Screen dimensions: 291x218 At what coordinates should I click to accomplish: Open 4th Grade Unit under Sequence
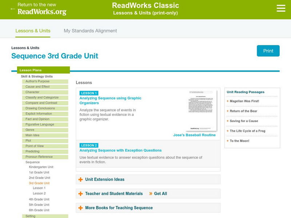point(39,199)
